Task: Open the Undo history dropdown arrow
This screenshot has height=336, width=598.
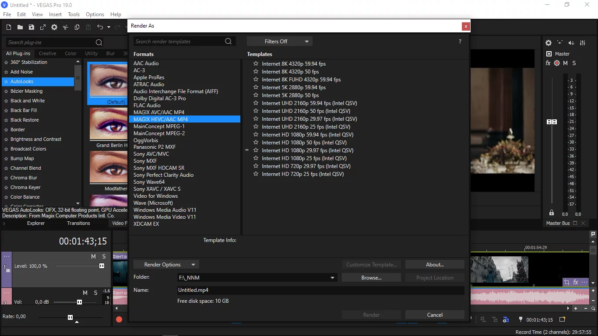Action: (x=109, y=27)
